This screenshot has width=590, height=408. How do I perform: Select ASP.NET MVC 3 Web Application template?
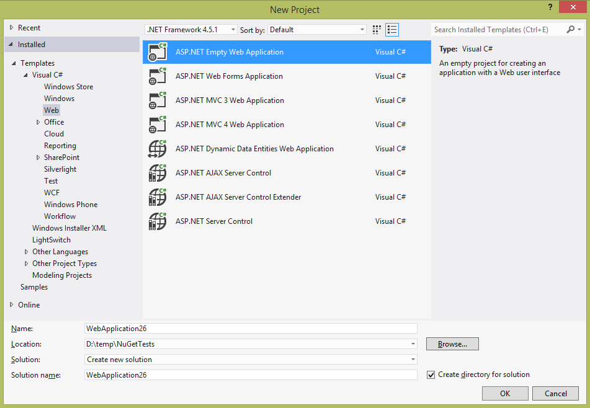[287, 100]
